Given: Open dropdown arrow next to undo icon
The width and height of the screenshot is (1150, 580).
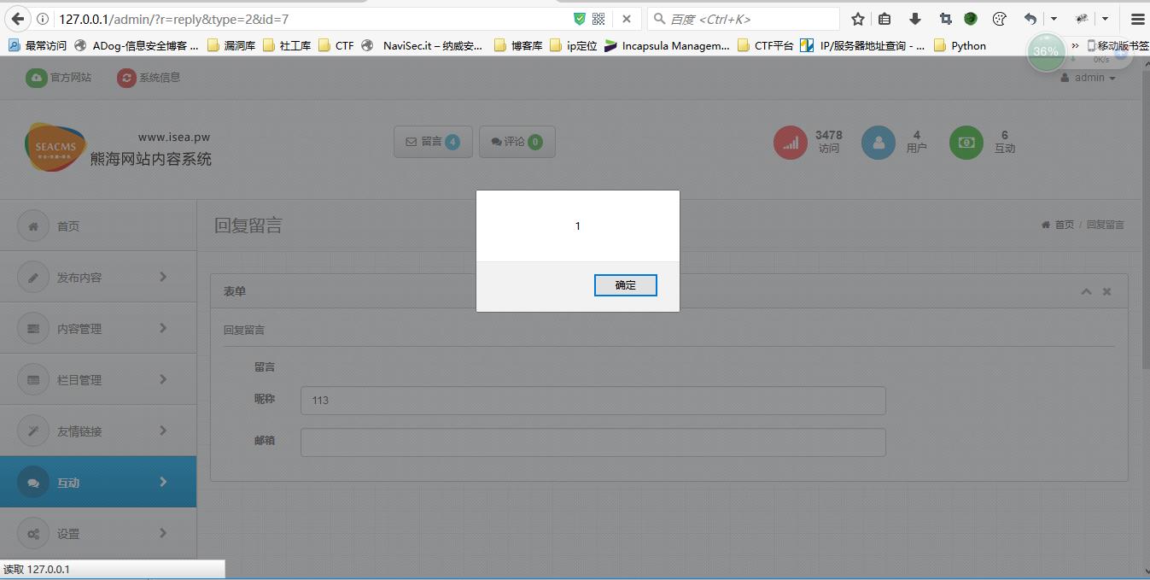Looking at the screenshot, I should pyautogui.click(x=1054, y=19).
